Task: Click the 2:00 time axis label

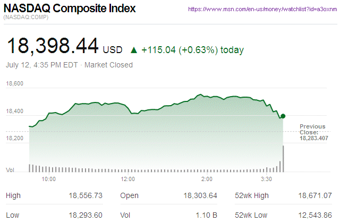Action: point(207,179)
